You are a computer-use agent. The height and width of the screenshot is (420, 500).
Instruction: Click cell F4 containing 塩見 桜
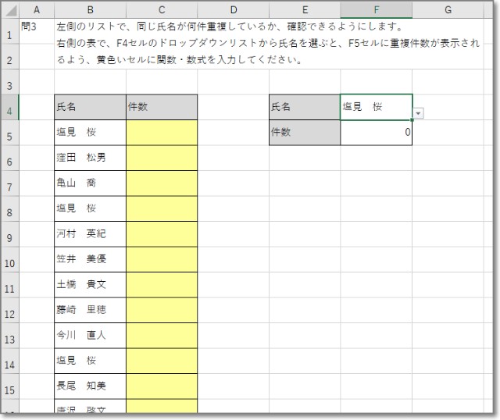pyautogui.click(x=375, y=107)
